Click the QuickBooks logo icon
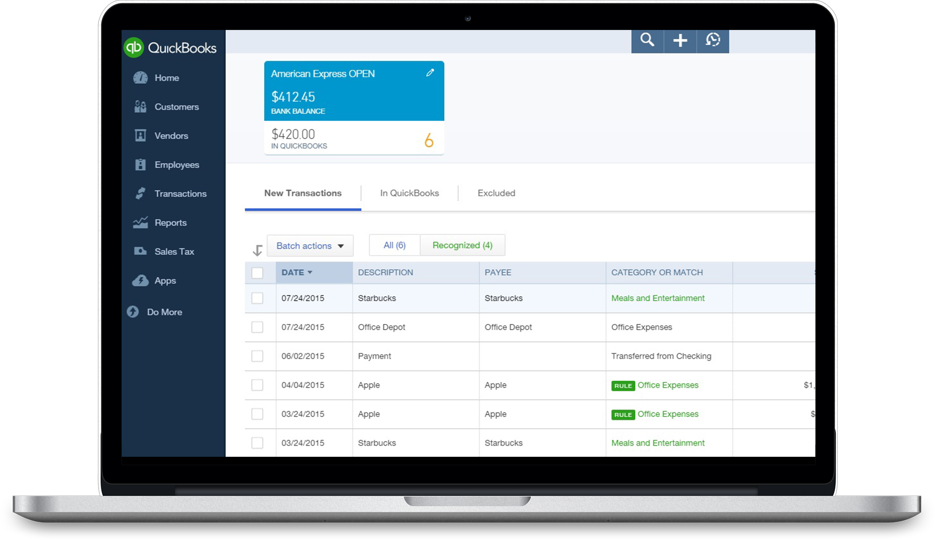935x540 pixels. tap(134, 47)
